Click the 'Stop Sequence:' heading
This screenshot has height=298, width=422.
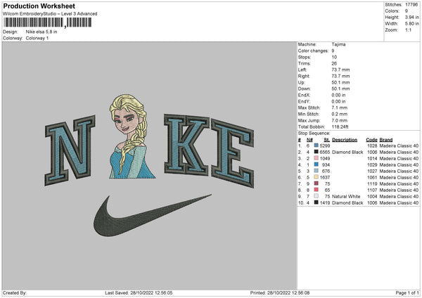(x=314, y=133)
